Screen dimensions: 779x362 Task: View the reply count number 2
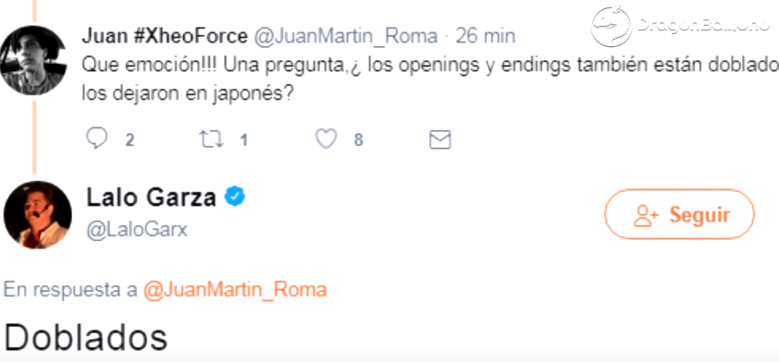pyautogui.click(x=130, y=140)
